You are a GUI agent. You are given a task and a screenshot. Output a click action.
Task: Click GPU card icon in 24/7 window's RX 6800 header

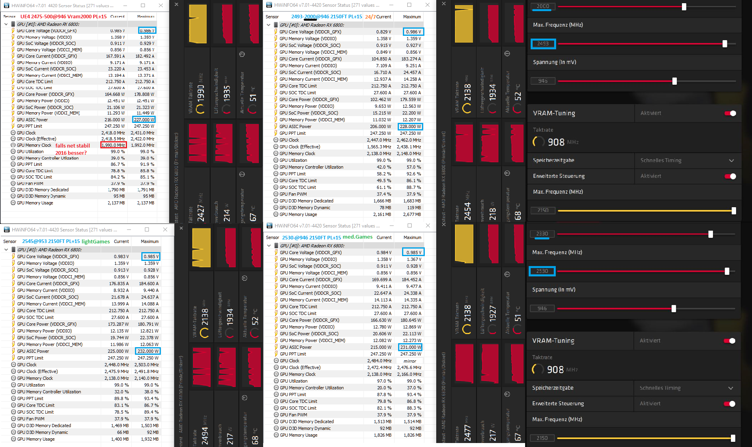pos(275,25)
